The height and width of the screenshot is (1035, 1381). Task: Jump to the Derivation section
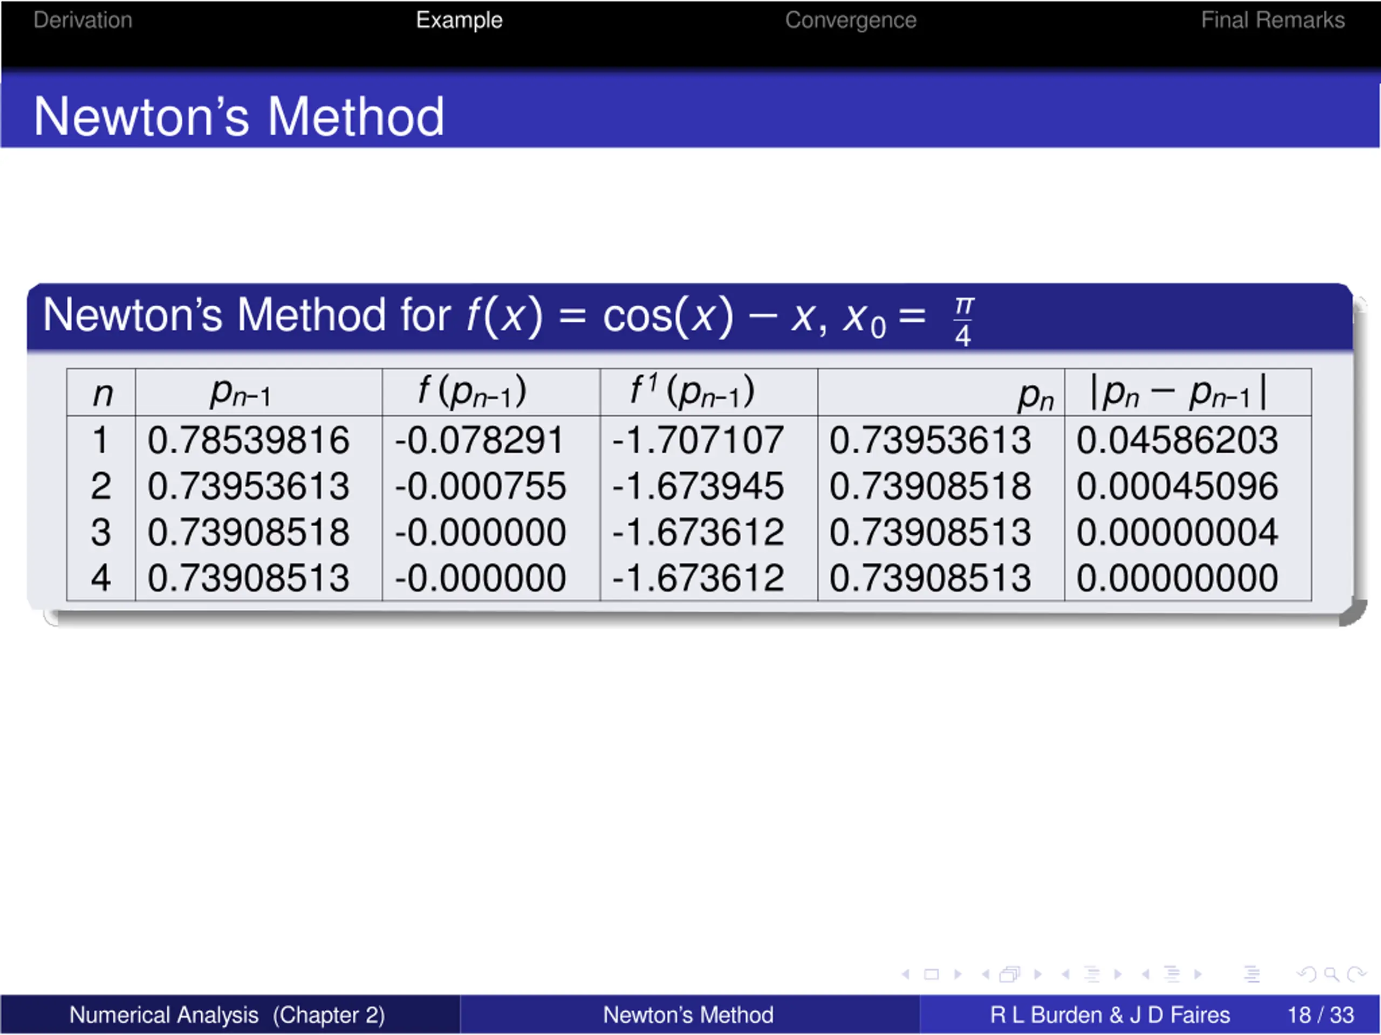(x=83, y=20)
